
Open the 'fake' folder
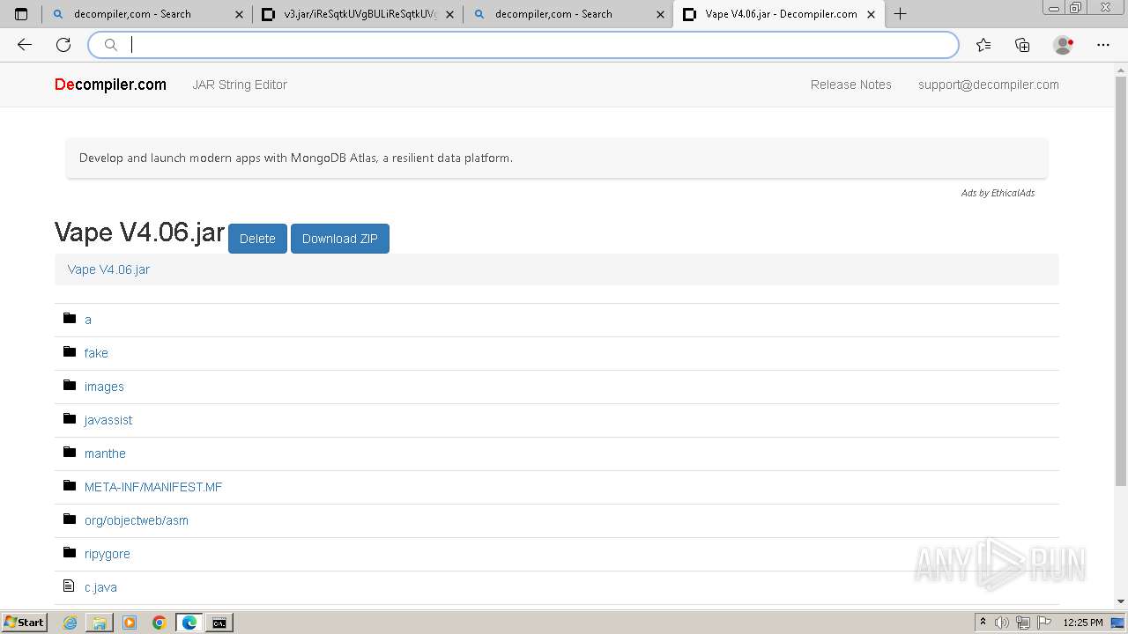click(x=96, y=353)
